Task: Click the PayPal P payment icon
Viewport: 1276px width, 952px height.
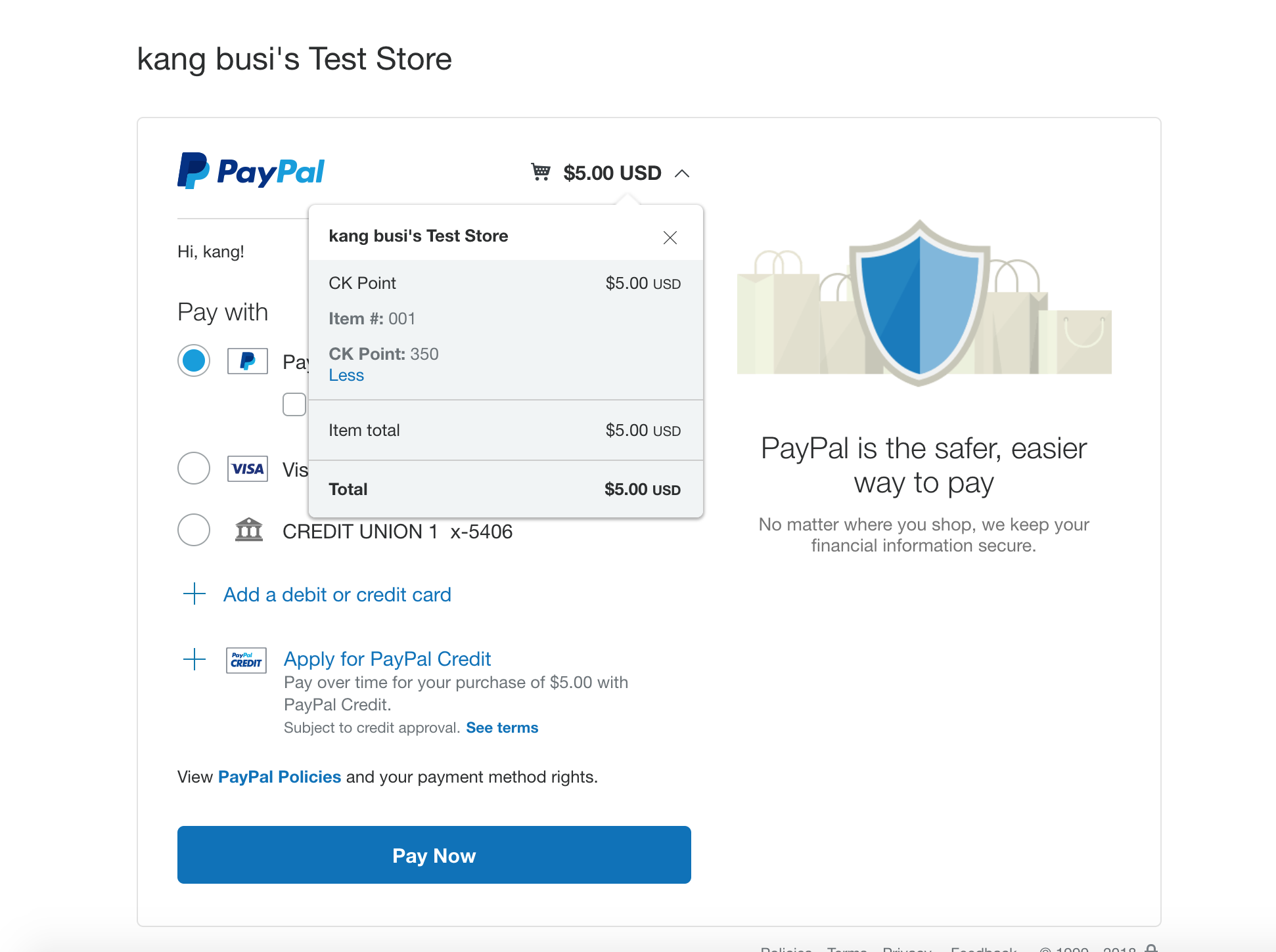Action: click(x=248, y=361)
